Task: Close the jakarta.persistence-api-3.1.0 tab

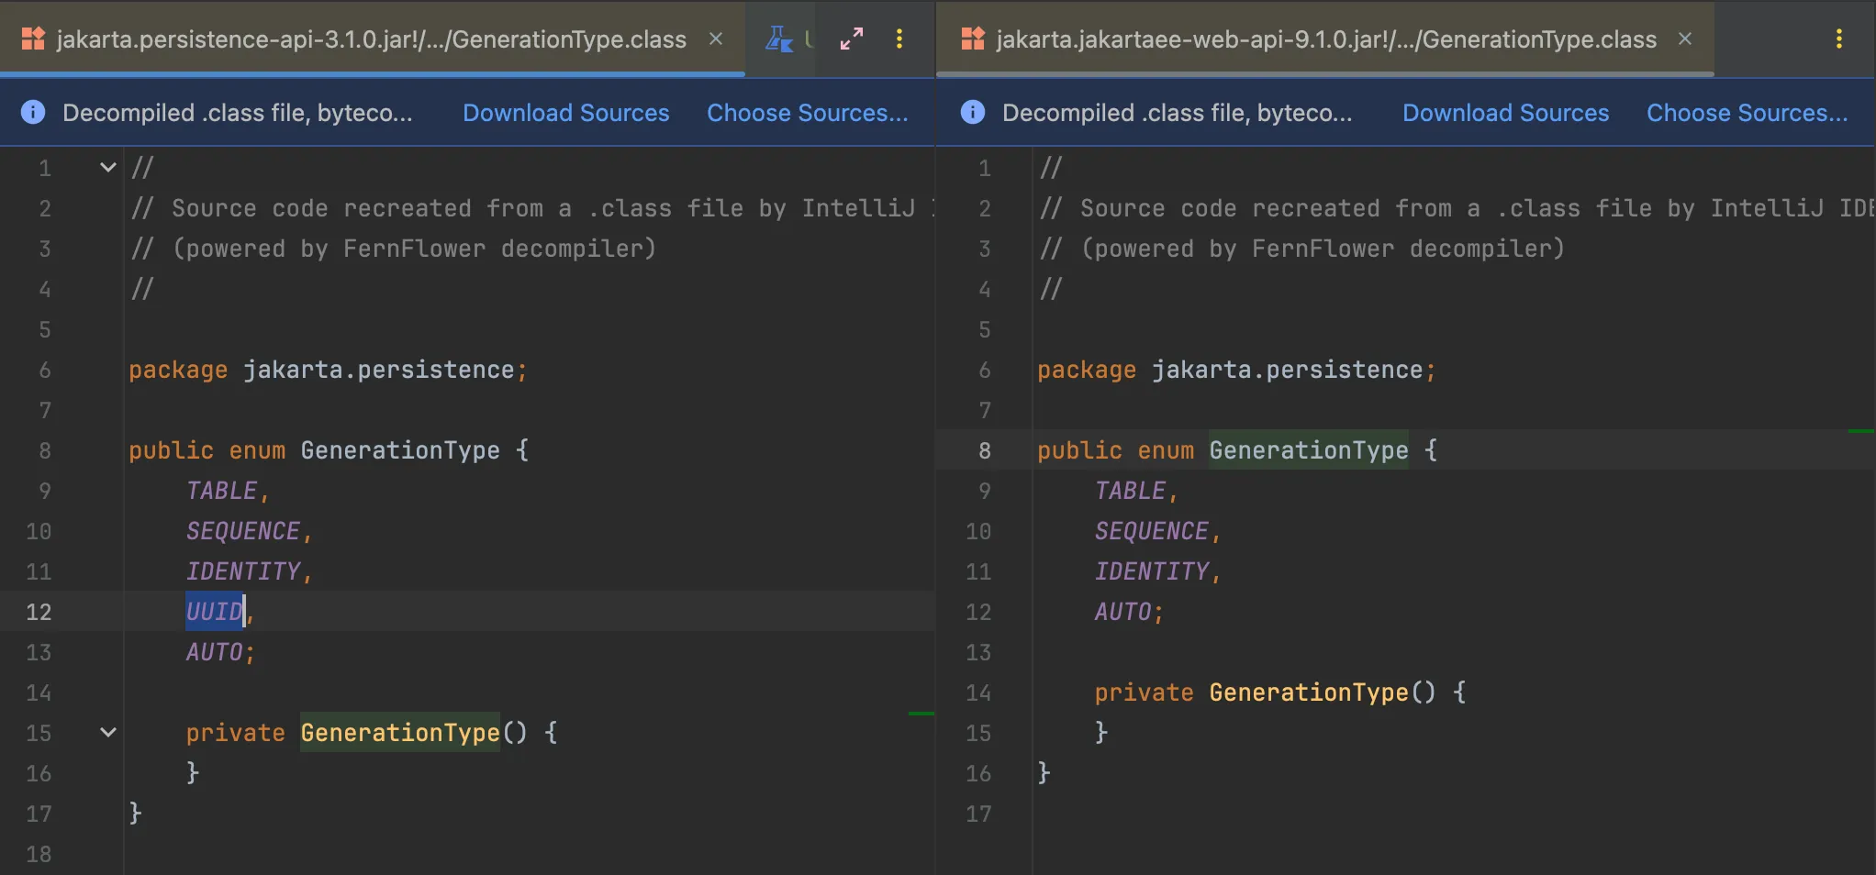Action: click(x=716, y=39)
